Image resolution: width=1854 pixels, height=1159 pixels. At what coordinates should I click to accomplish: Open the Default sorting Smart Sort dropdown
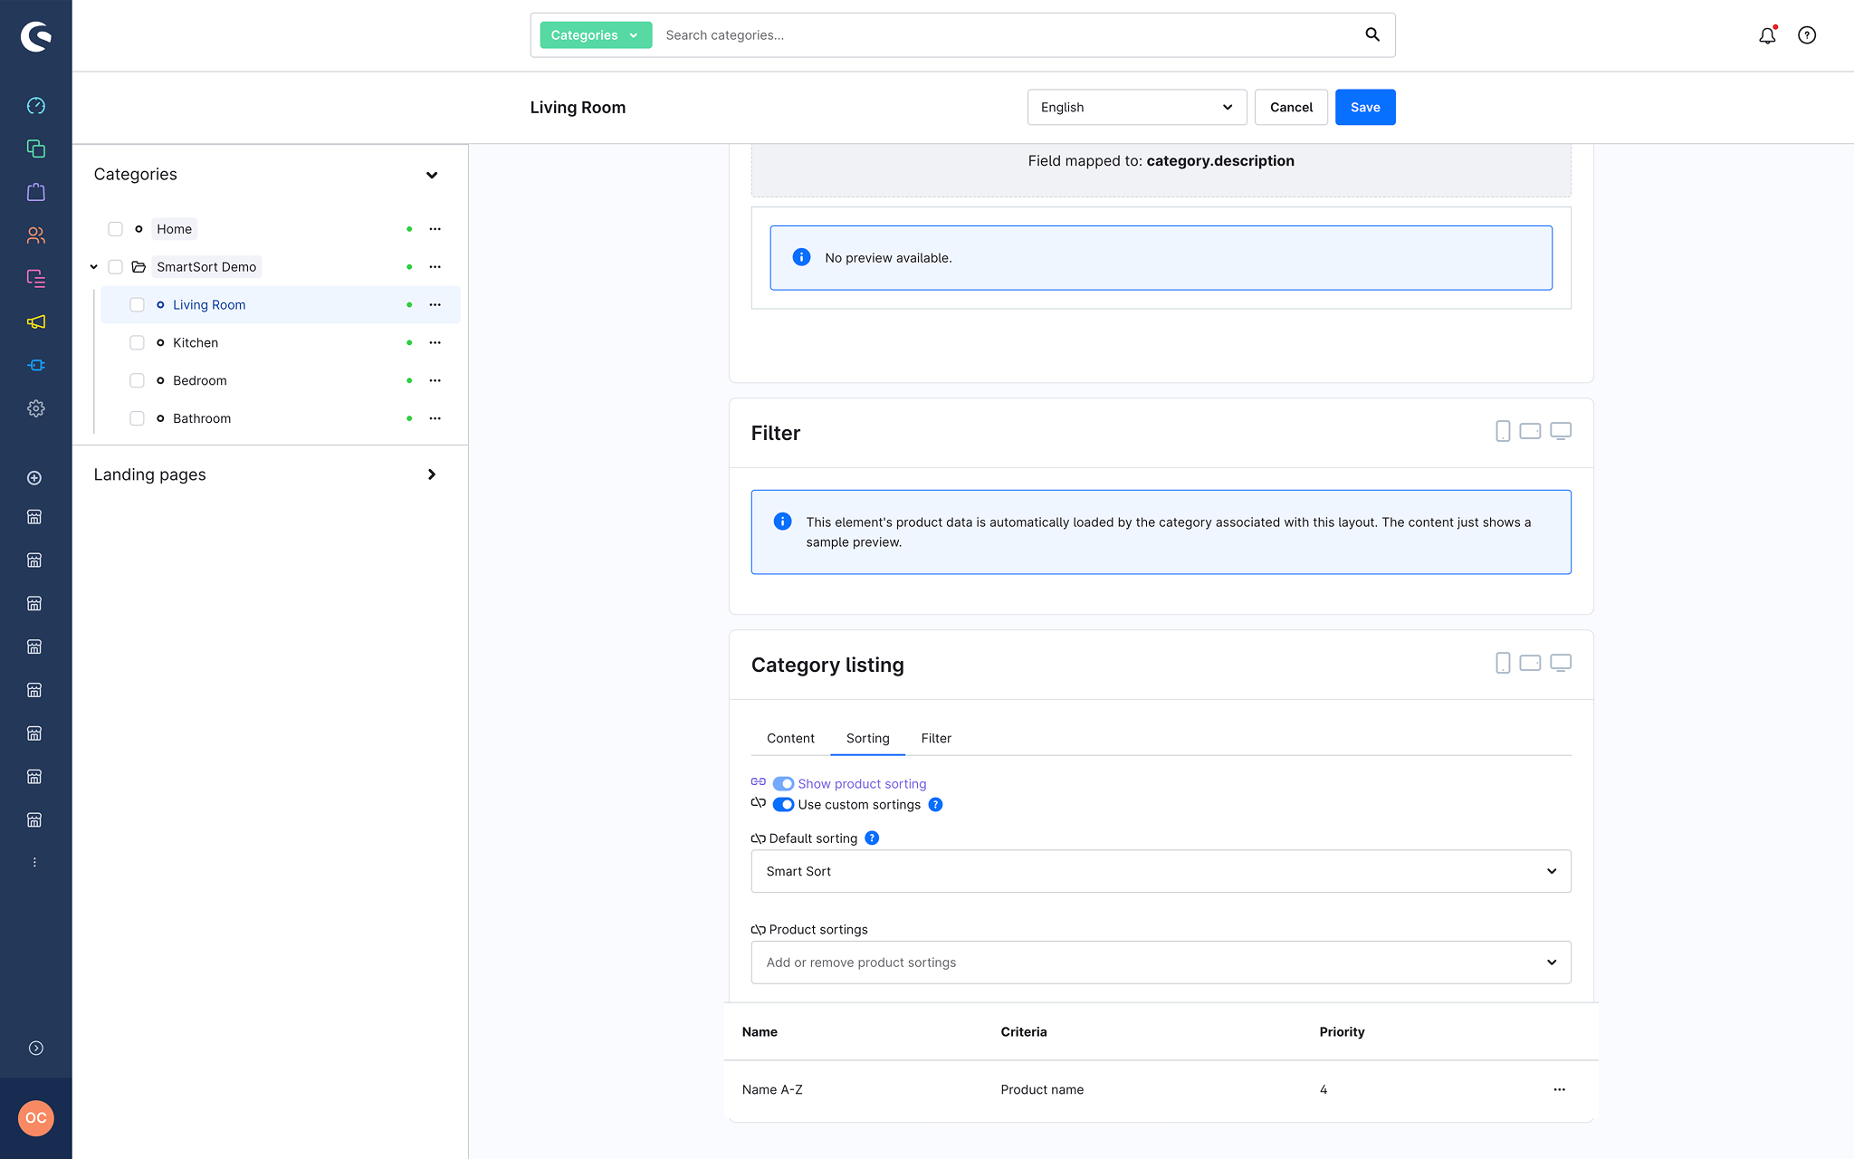pyautogui.click(x=1161, y=871)
